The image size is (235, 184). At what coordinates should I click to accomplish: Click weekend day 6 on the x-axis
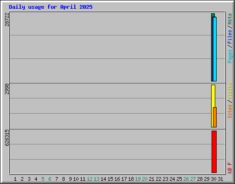[x=50, y=179]
